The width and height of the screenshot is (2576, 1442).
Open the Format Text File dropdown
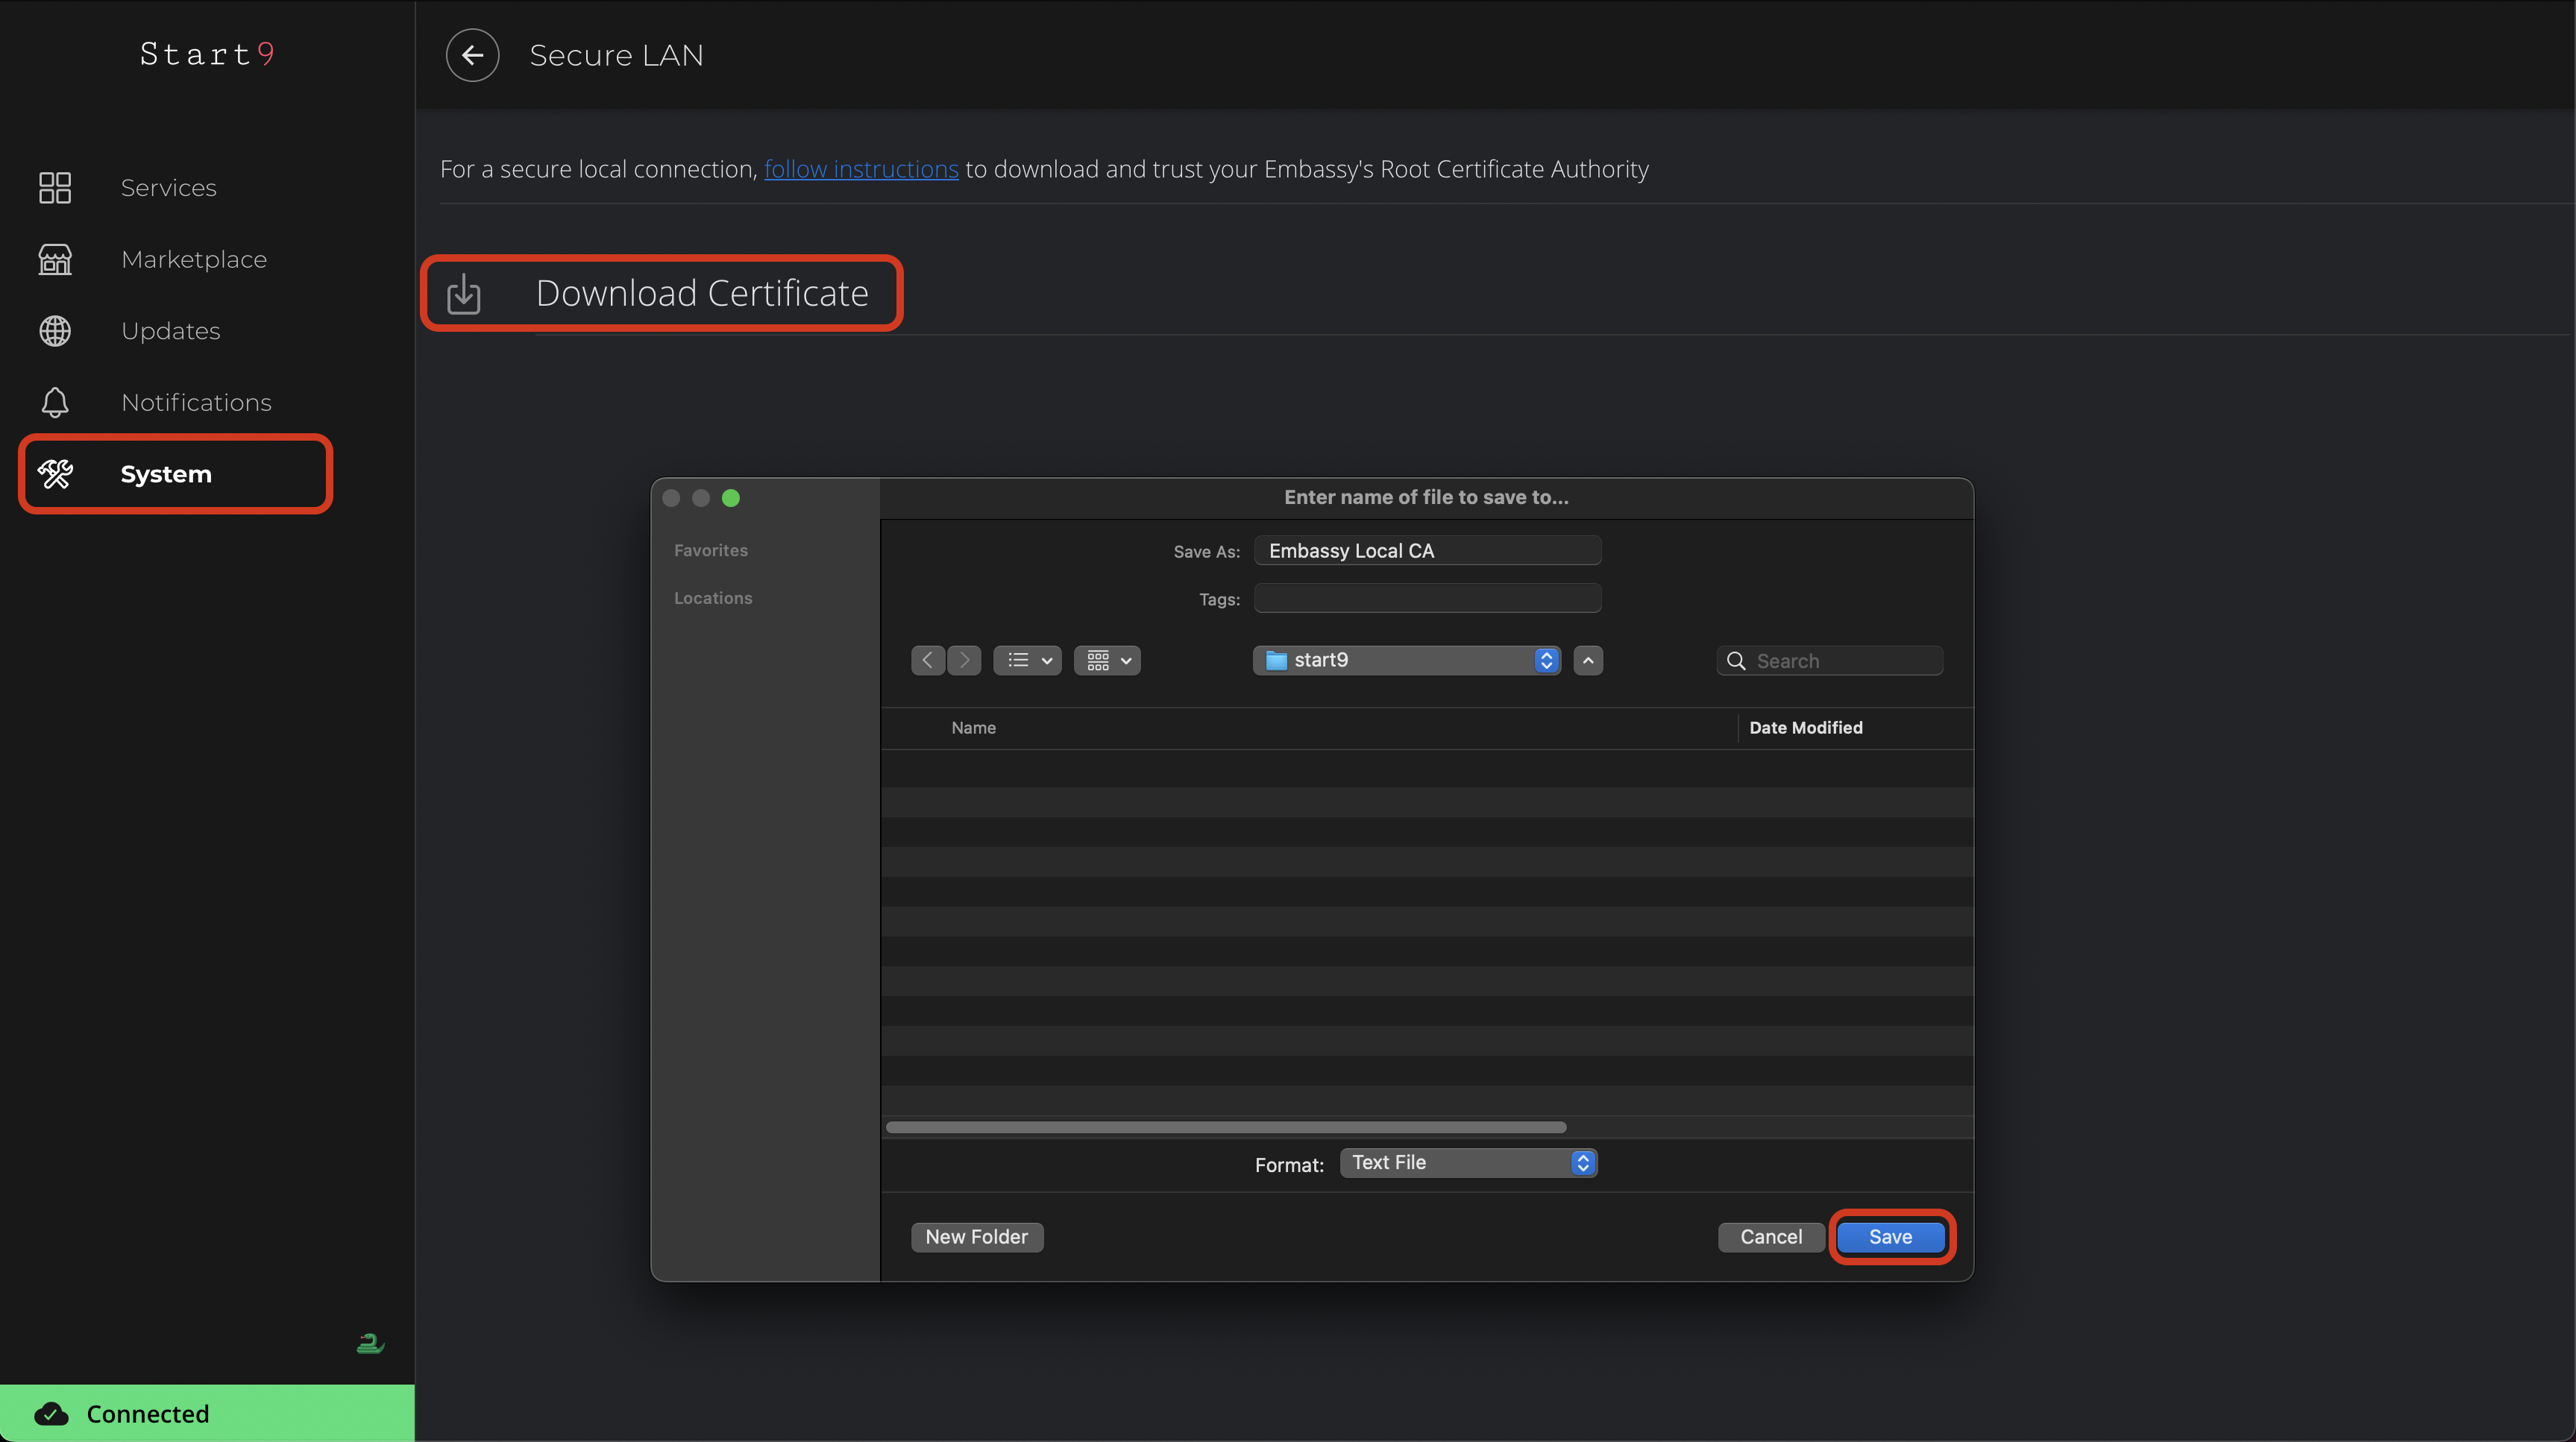click(x=1468, y=1163)
